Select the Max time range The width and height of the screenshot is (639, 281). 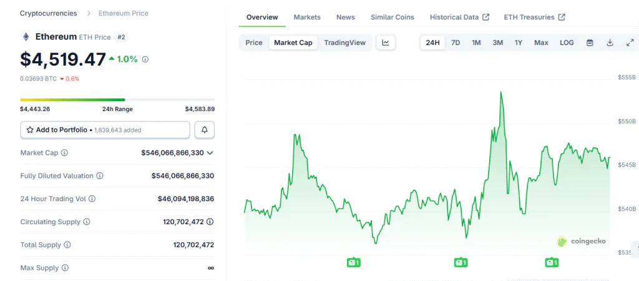click(x=541, y=42)
